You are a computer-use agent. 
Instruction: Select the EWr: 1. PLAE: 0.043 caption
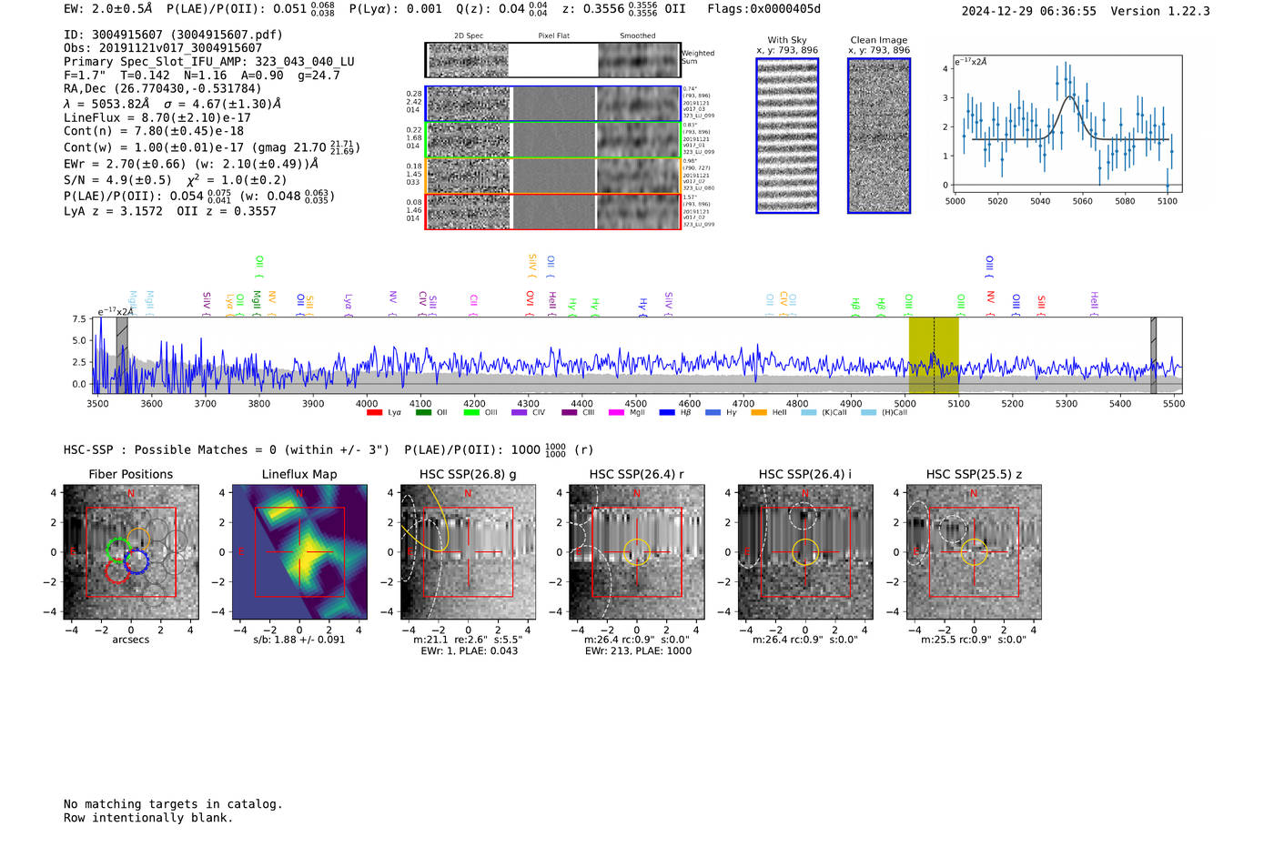pyautogui.click(x=469, y=650)
